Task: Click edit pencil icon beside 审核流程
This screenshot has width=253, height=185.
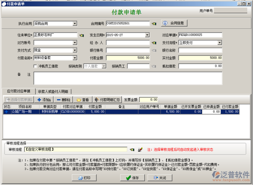Action: pos(140,149)
